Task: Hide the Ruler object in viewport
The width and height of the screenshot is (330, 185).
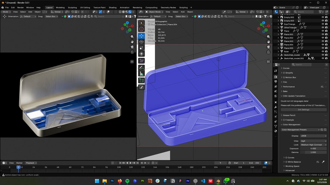Action: pos(323,52)
